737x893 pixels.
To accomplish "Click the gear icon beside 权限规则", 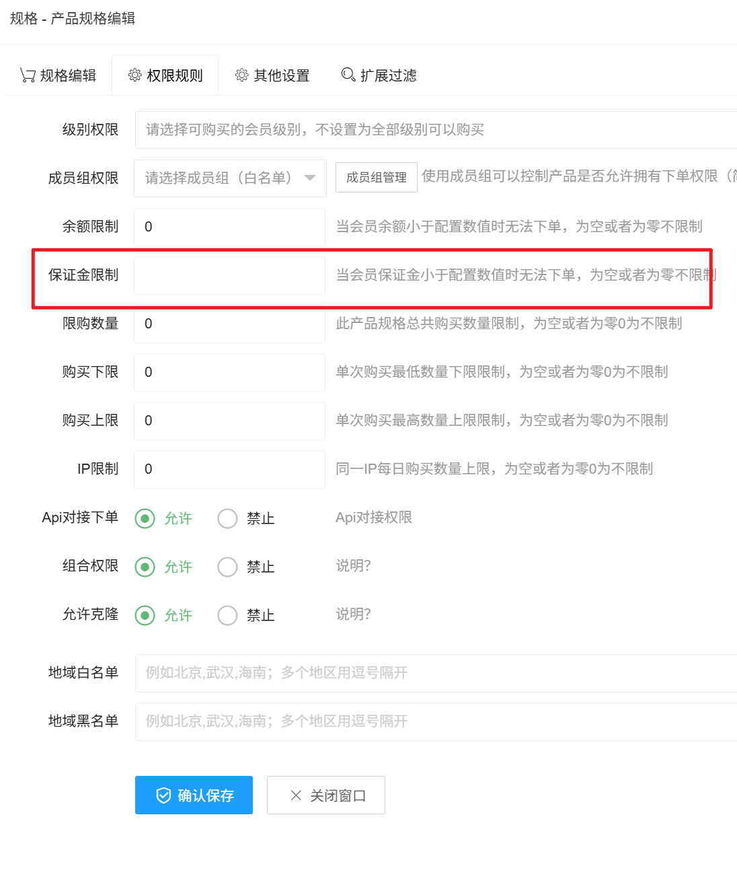I will [x=134, y=75].
